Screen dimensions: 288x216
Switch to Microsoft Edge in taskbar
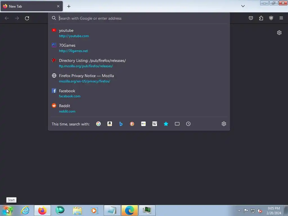click(x=130, y=210)
